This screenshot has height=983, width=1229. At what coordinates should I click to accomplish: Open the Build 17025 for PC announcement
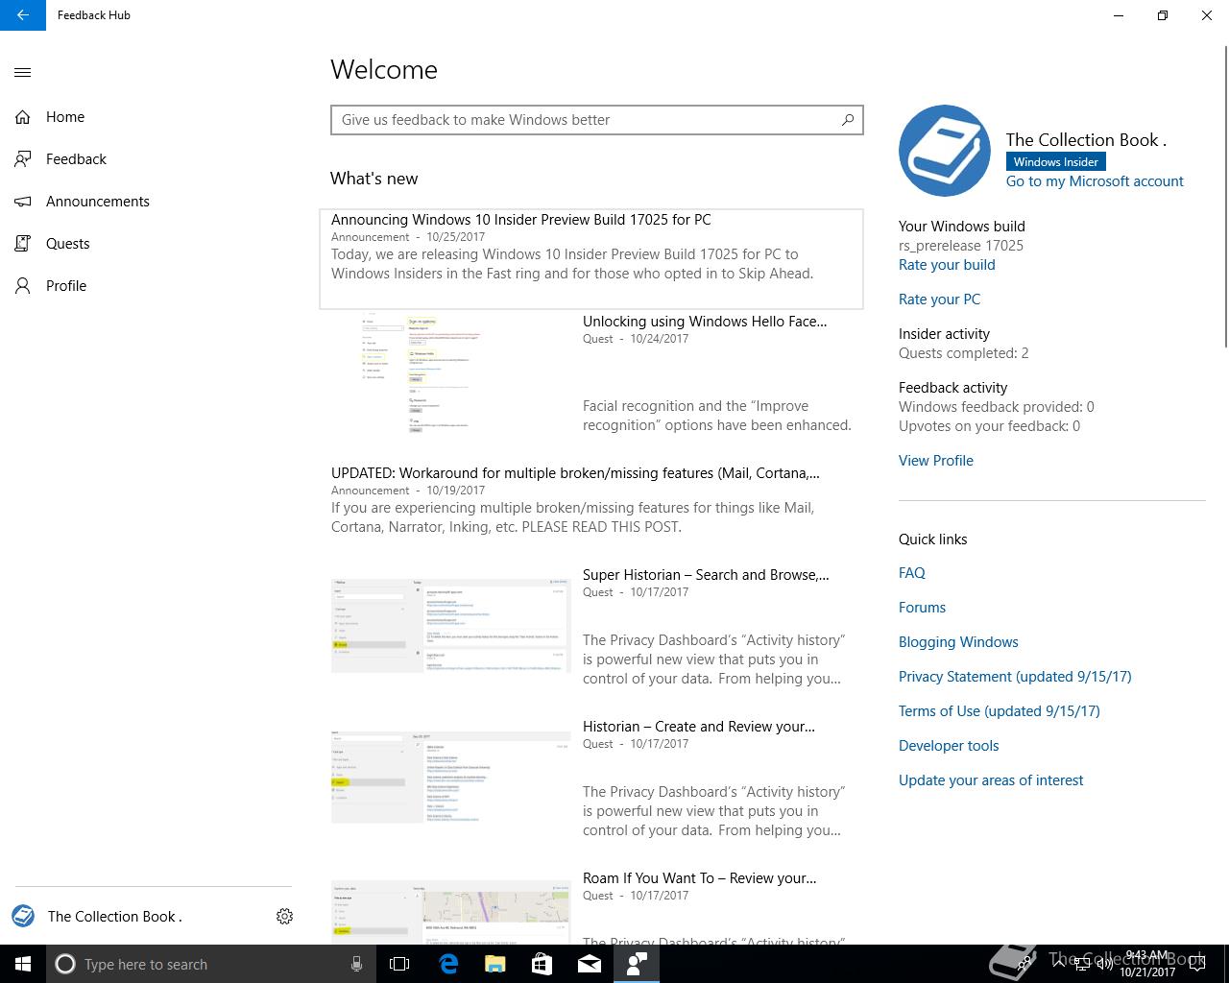(591, 258)
